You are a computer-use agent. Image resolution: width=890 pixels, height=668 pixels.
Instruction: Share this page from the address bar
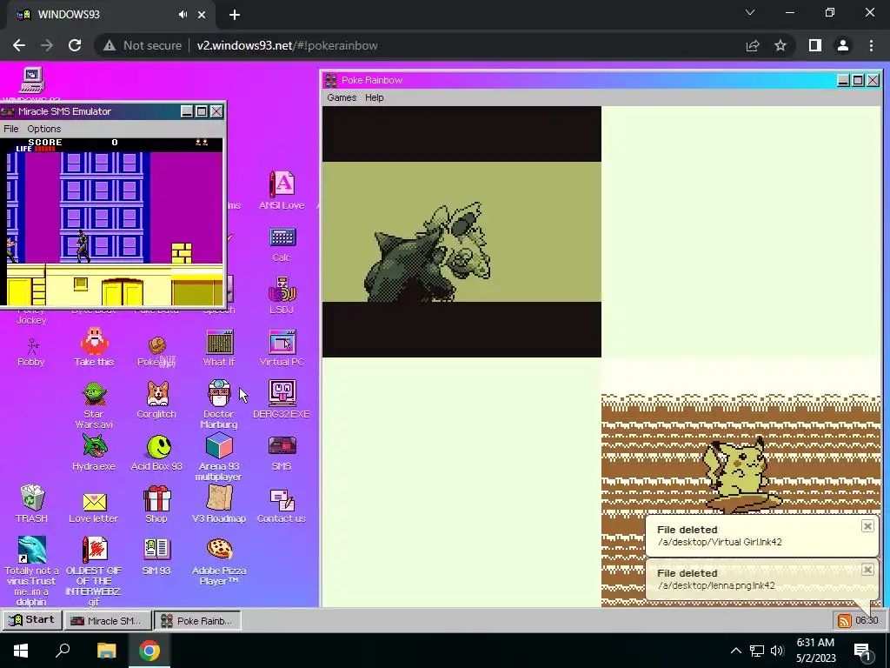pyautogui.click(x=753, y=45)
